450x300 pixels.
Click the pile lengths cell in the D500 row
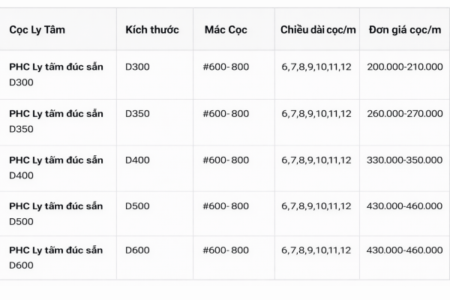pyautogui.click(x=316, y=206)
